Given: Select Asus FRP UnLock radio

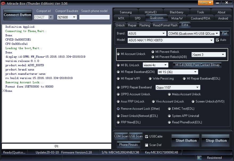Looking at the screenshot, I should tap(118, 101).
